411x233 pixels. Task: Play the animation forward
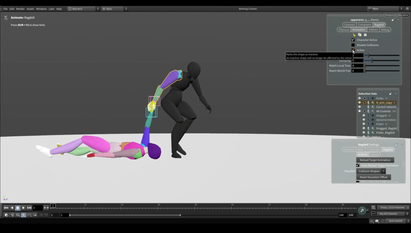point(23,208)
